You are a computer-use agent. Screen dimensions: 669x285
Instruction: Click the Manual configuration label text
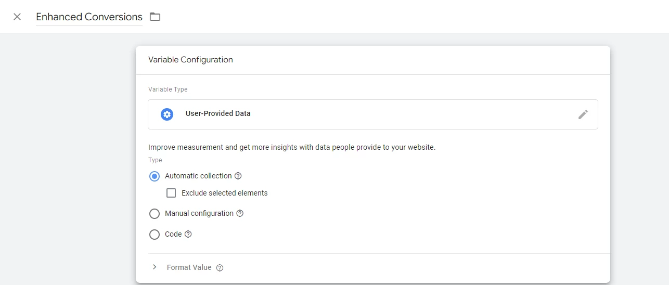click(199, 213)
